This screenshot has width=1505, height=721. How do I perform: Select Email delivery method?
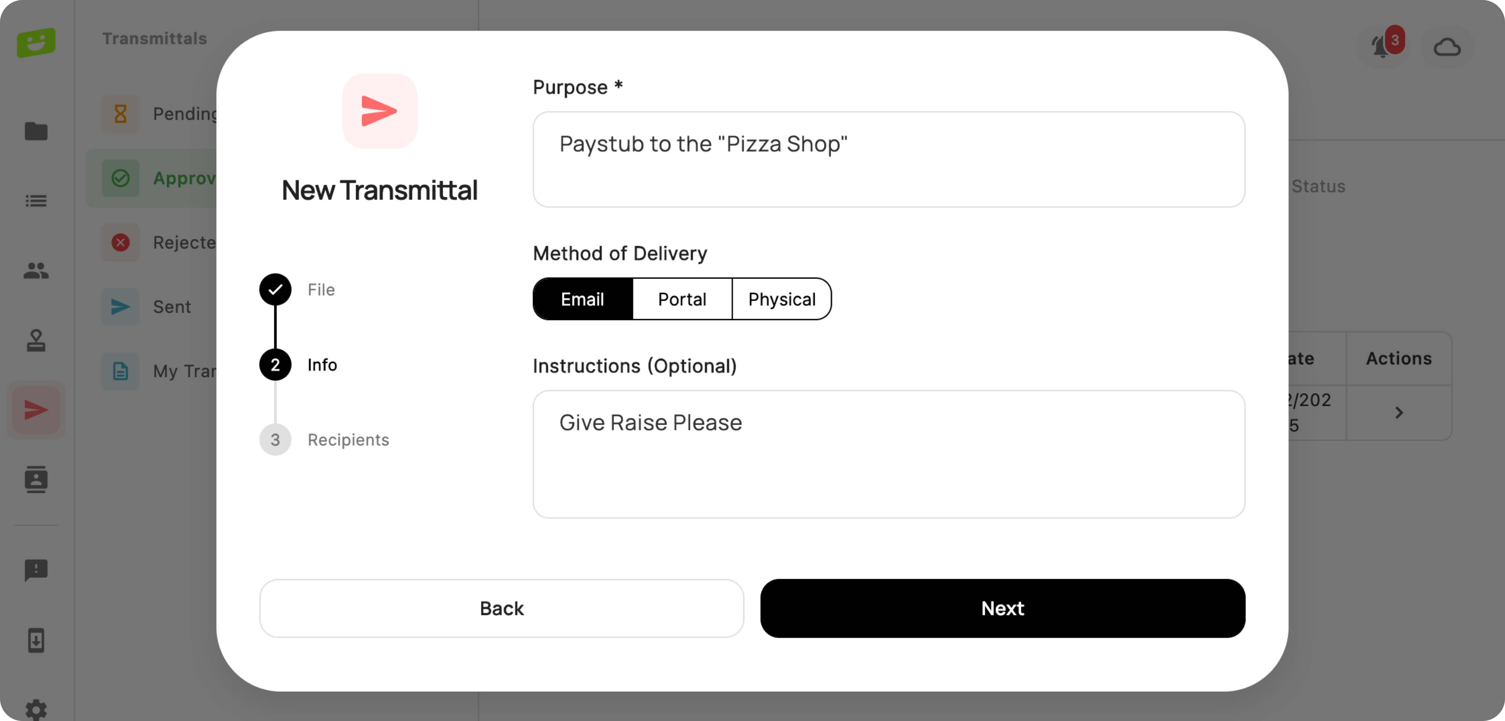click(582, 299)
